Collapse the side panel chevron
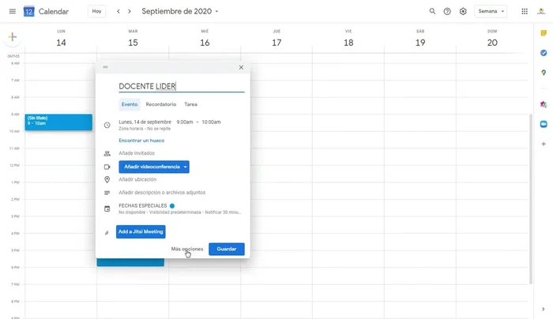 pyautogui.click(x=544, y=310)
